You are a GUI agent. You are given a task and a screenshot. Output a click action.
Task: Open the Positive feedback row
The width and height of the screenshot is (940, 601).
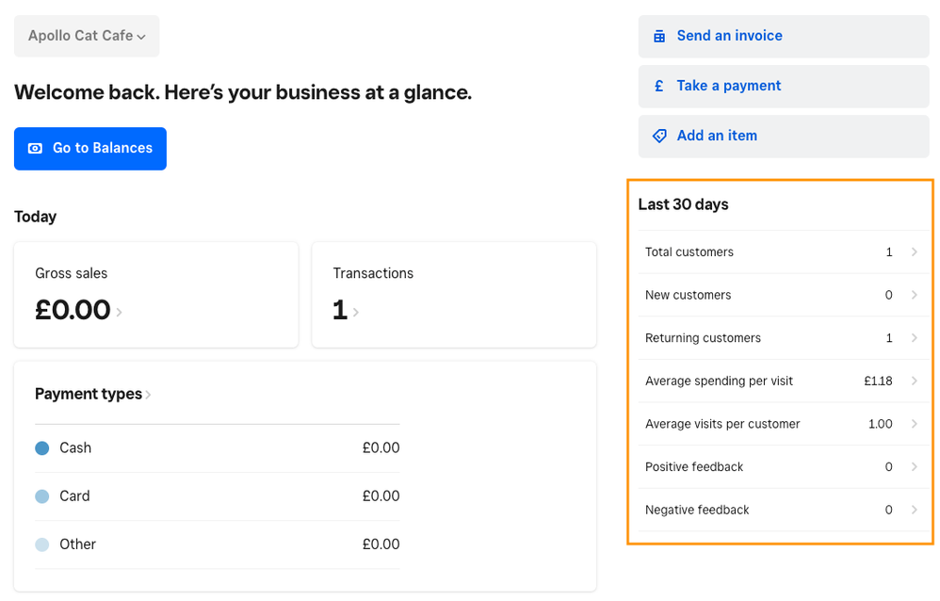[x=782, y=467]
